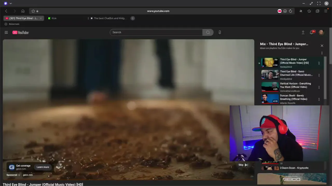Skip the video ad

coord(243,165)
